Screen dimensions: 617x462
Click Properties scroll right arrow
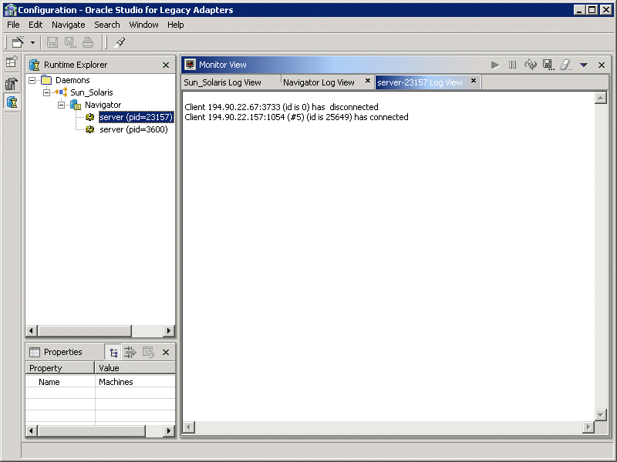(169, 431)
